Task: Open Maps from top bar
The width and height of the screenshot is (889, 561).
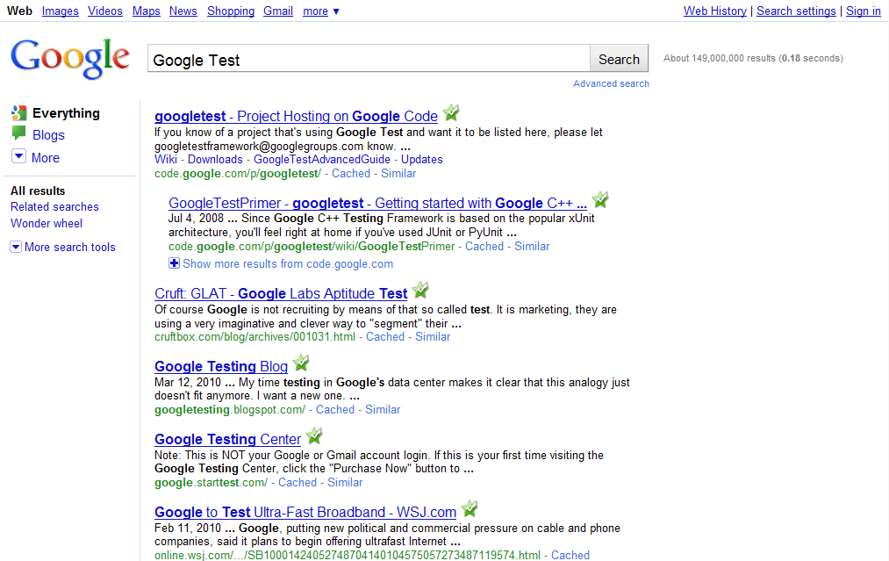Action: (147, 11)
